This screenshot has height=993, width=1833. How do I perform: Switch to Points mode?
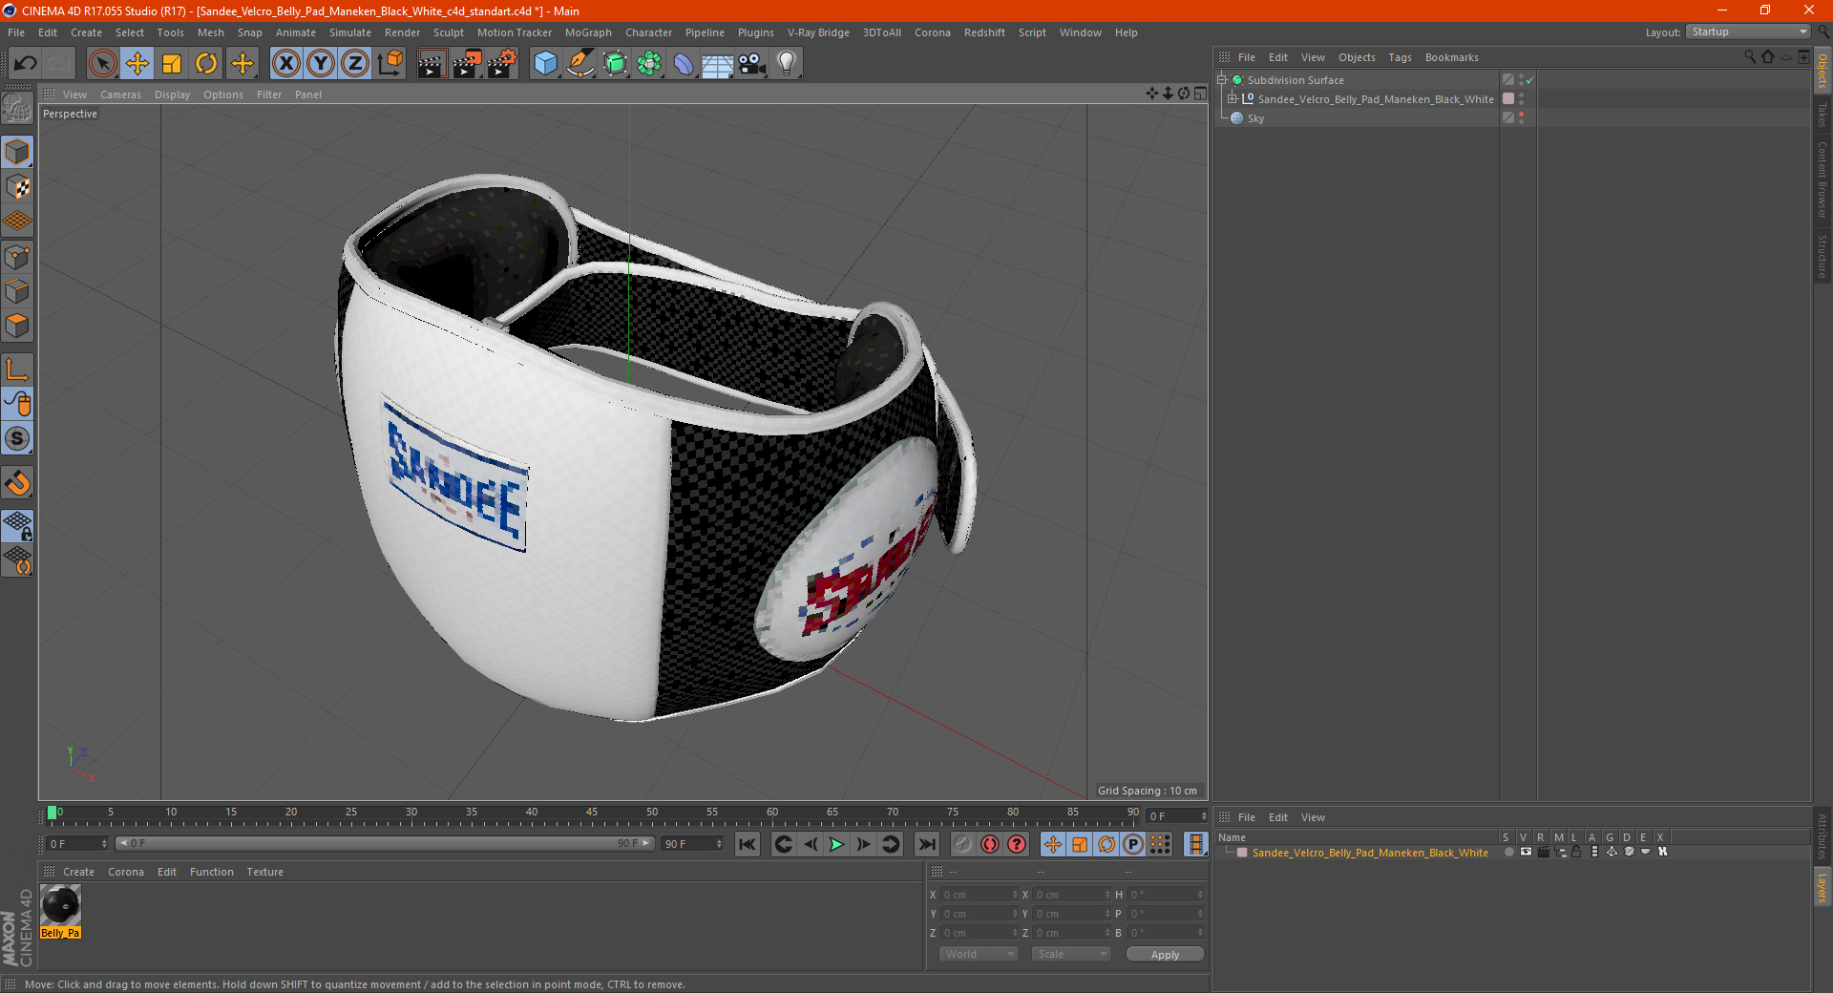click(17, 257)
